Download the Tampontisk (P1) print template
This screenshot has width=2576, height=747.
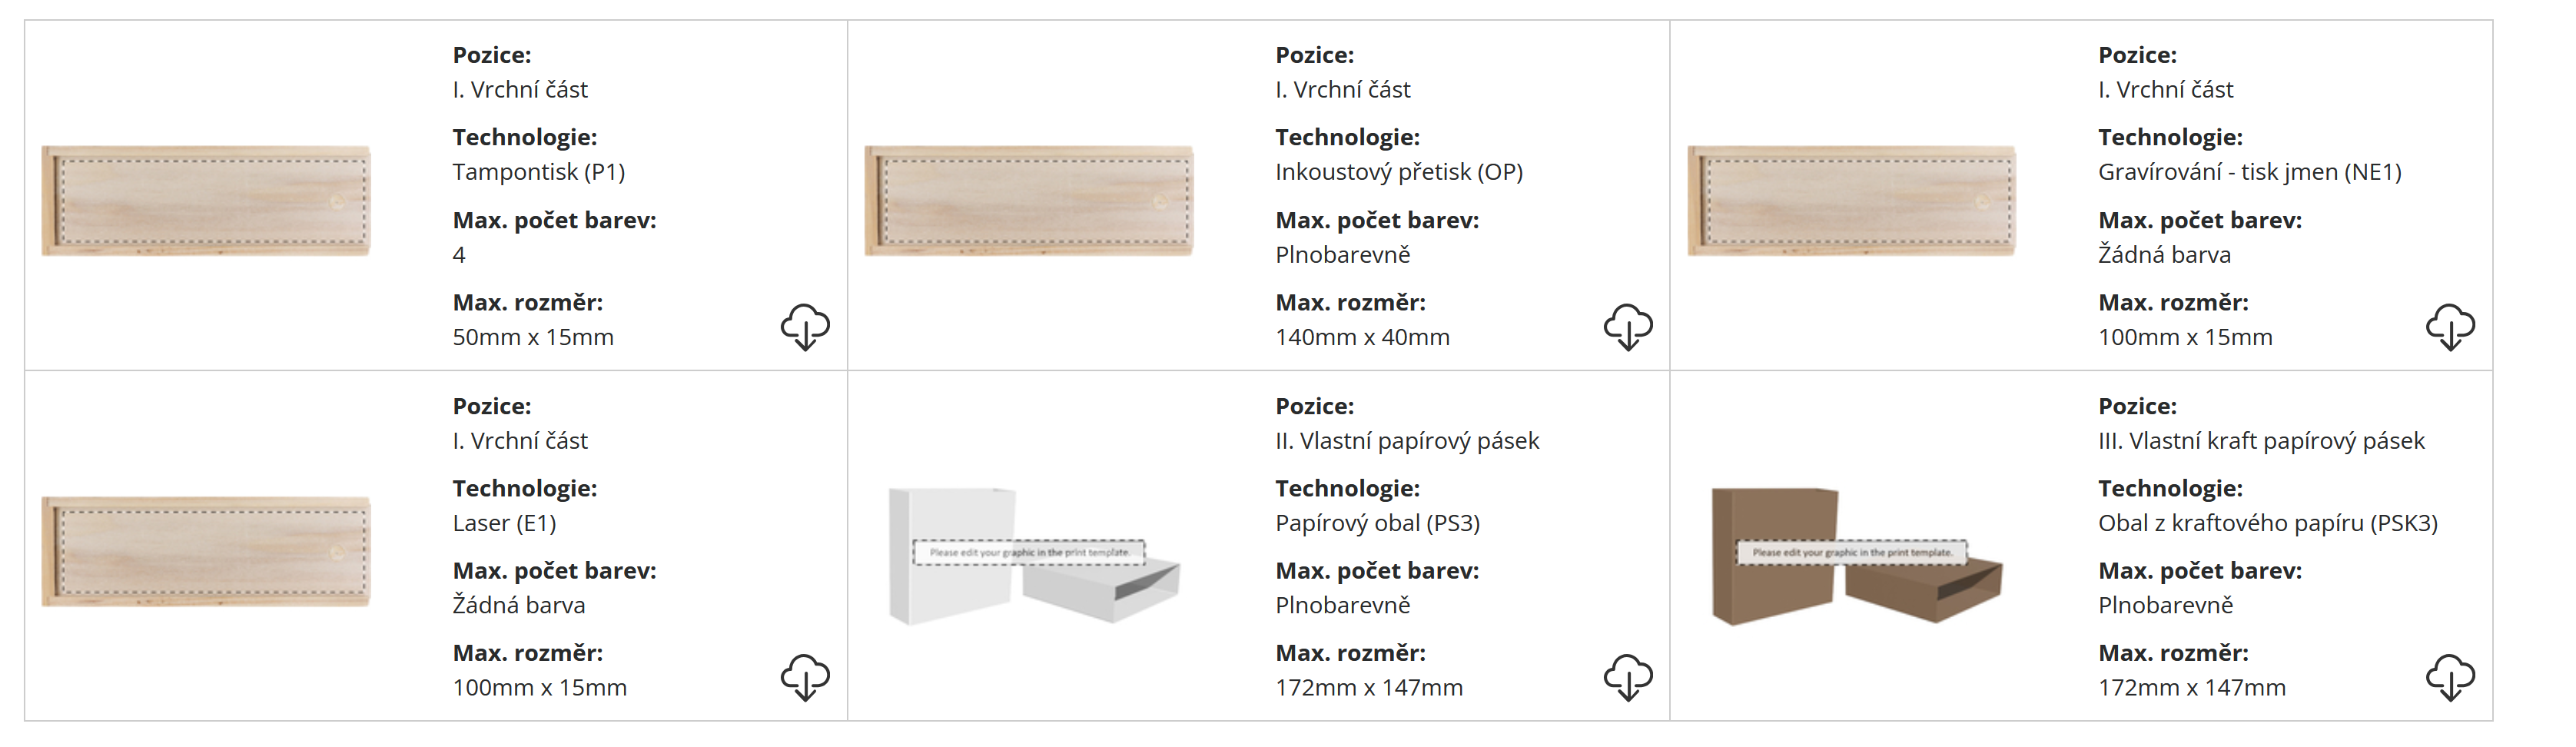tap(804, 327)
